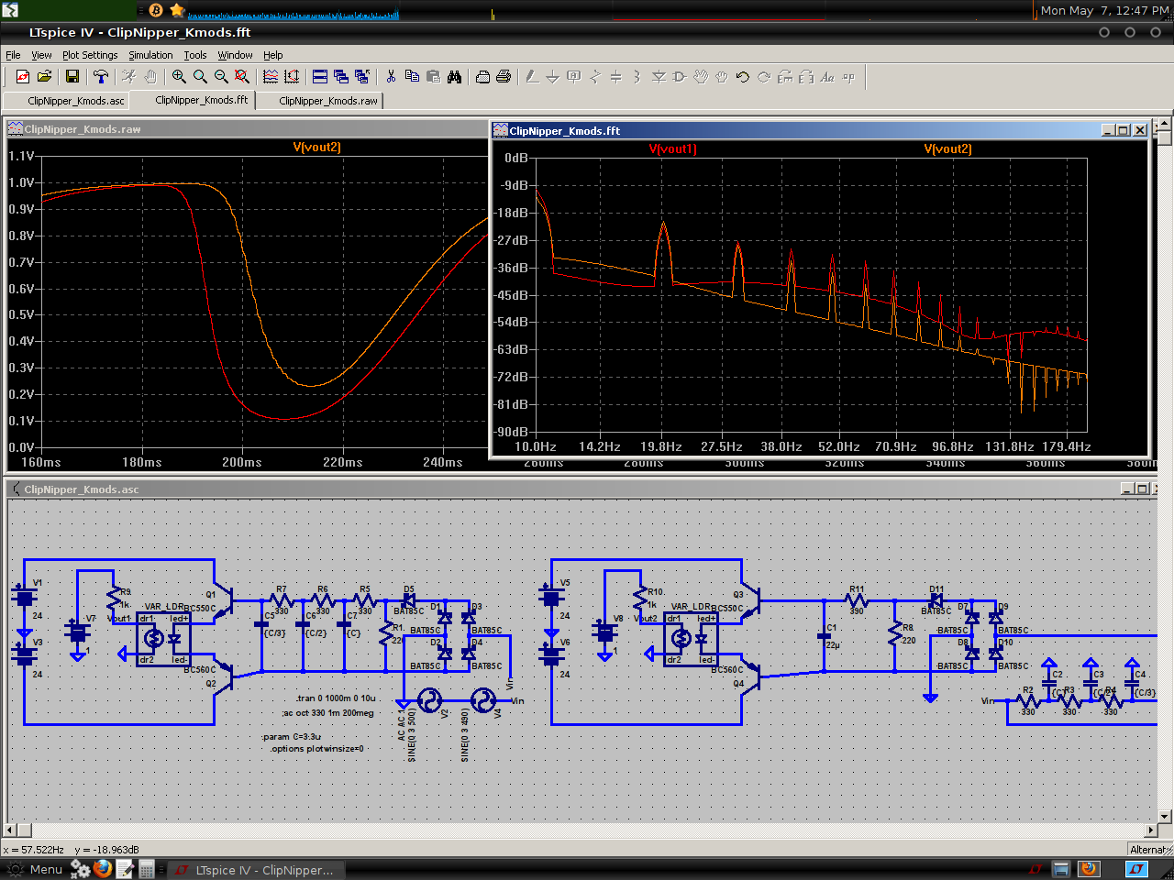This screenshot has height=880, width=1174.
Task: Click V(vout2) trace label in FFT window
Action: 947,148
